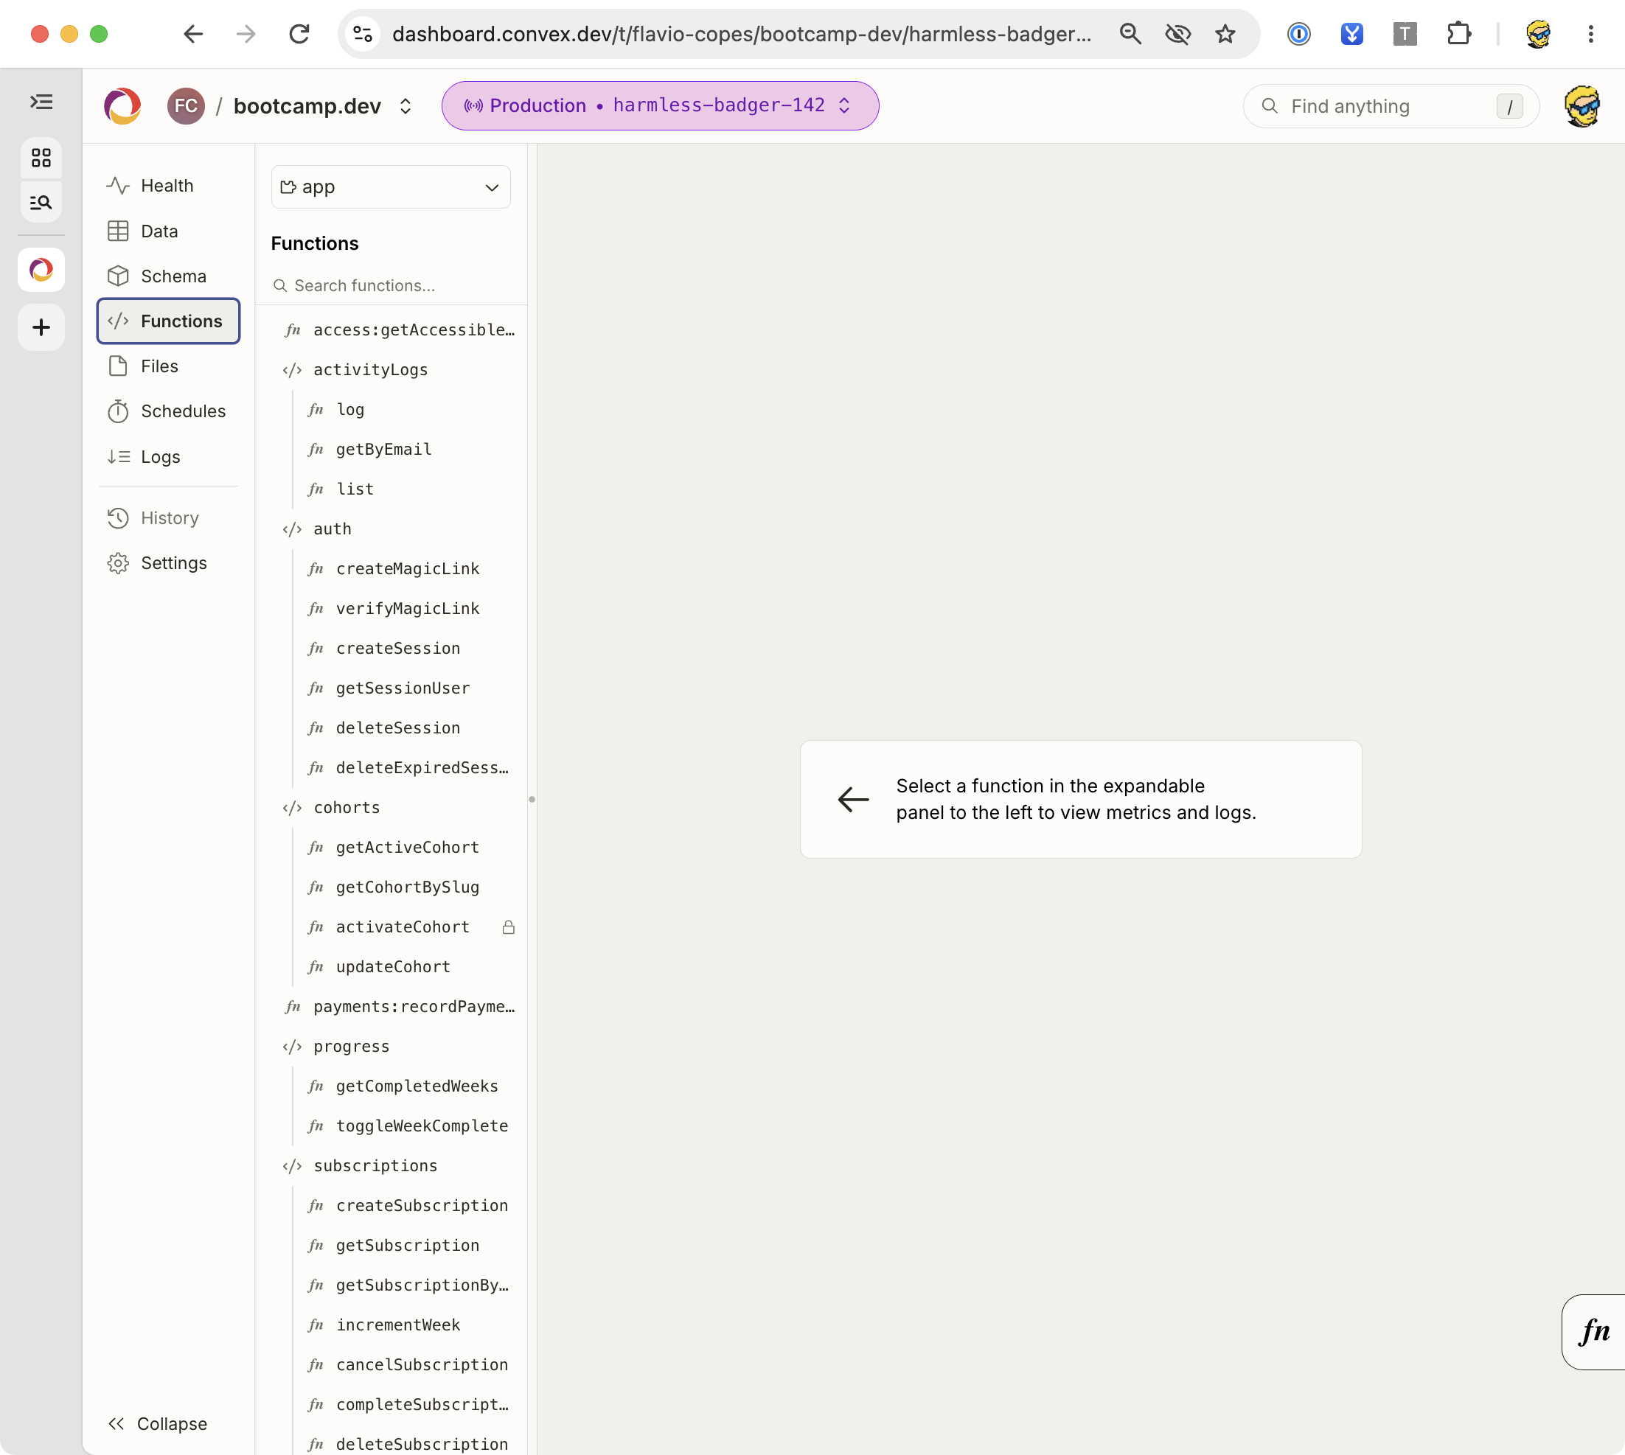Image resolution: width=1625 pixels, height=1455 pixels.
Task: Open the browser extensions puzzle icon
Action: coord(1458,34)
